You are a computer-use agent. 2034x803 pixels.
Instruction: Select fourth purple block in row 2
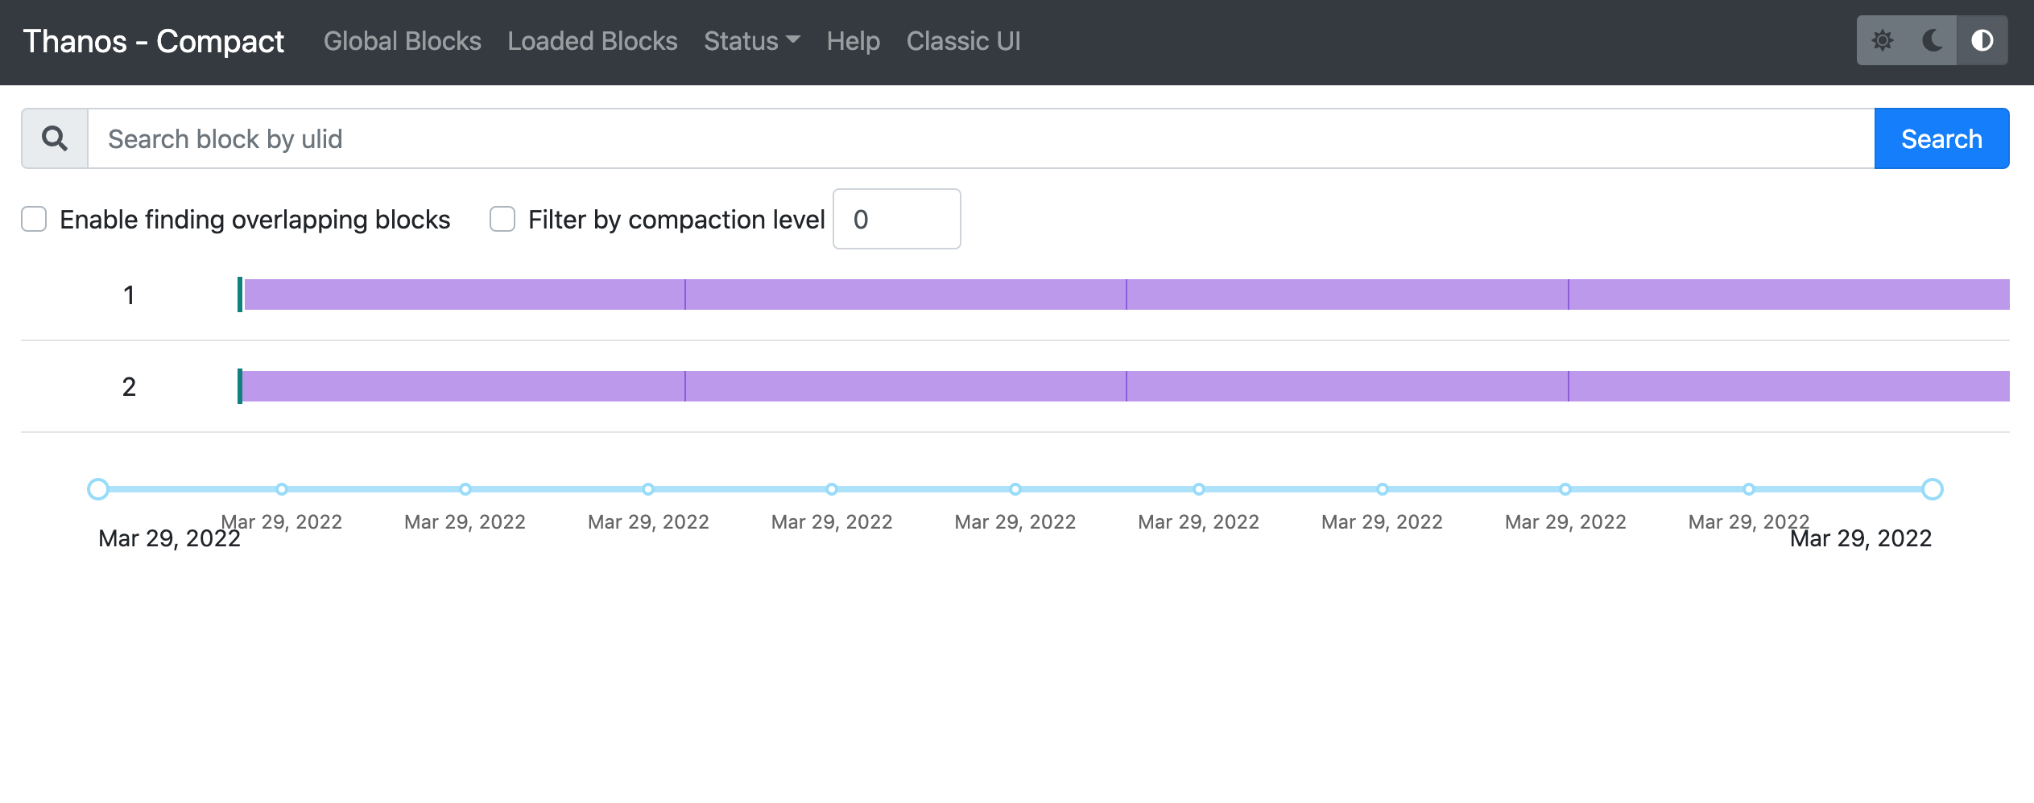pyautogui.click(x=1789, y=386)
